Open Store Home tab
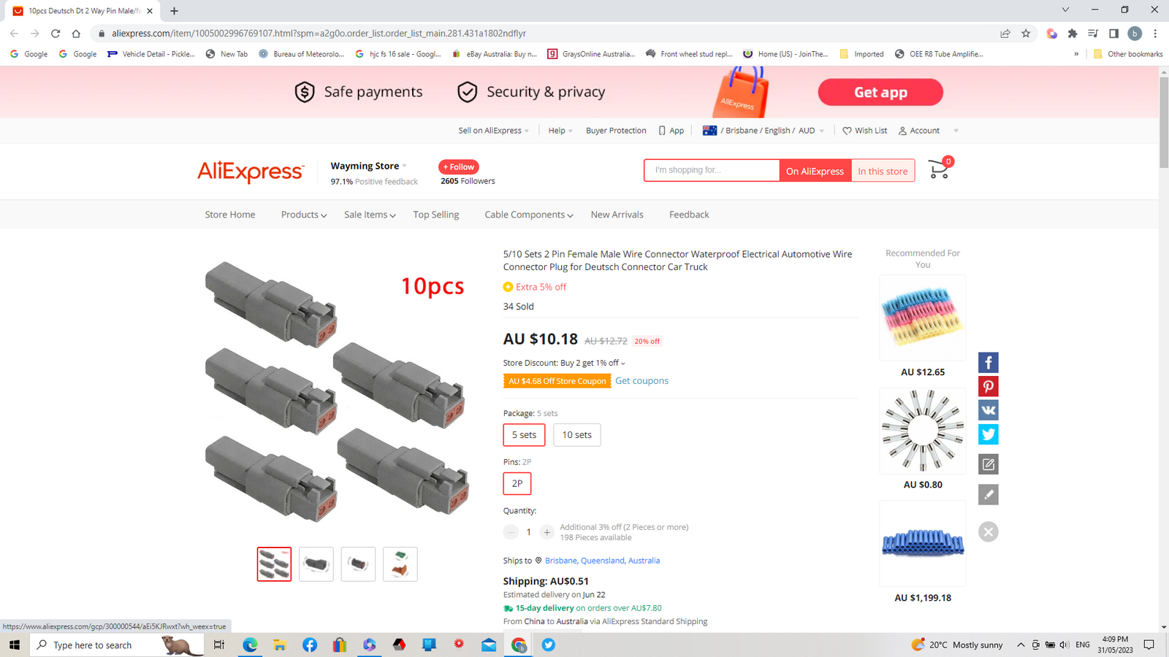The width and height of the screenshot is (1169, 657). 230,215
